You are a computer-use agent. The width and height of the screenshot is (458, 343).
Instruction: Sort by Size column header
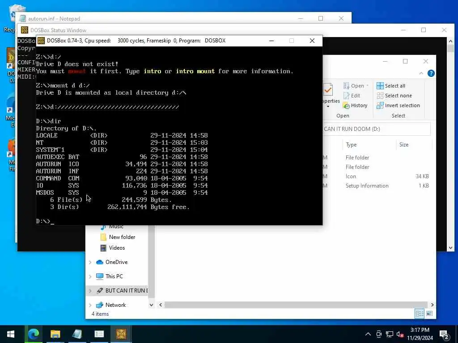pyautogui.click(x=404, y=145)
